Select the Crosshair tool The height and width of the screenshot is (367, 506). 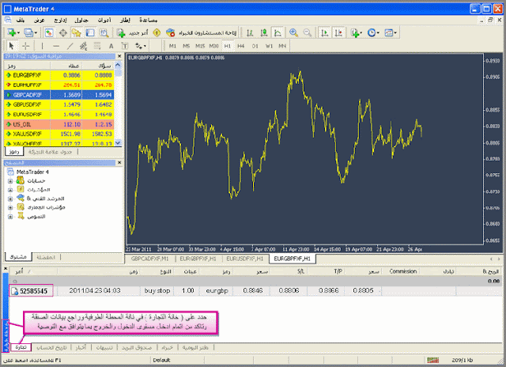(26, 46)
